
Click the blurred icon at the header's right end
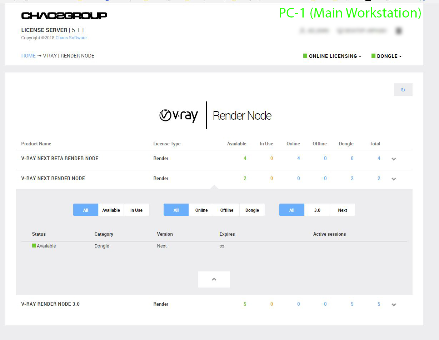399,31
